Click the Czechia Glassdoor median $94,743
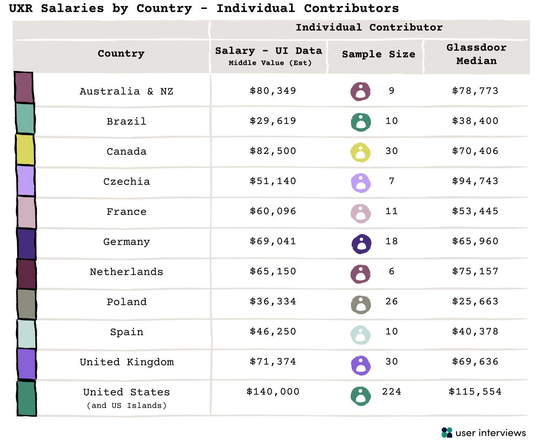Screen dimensions: 560x447 point(475,181)
